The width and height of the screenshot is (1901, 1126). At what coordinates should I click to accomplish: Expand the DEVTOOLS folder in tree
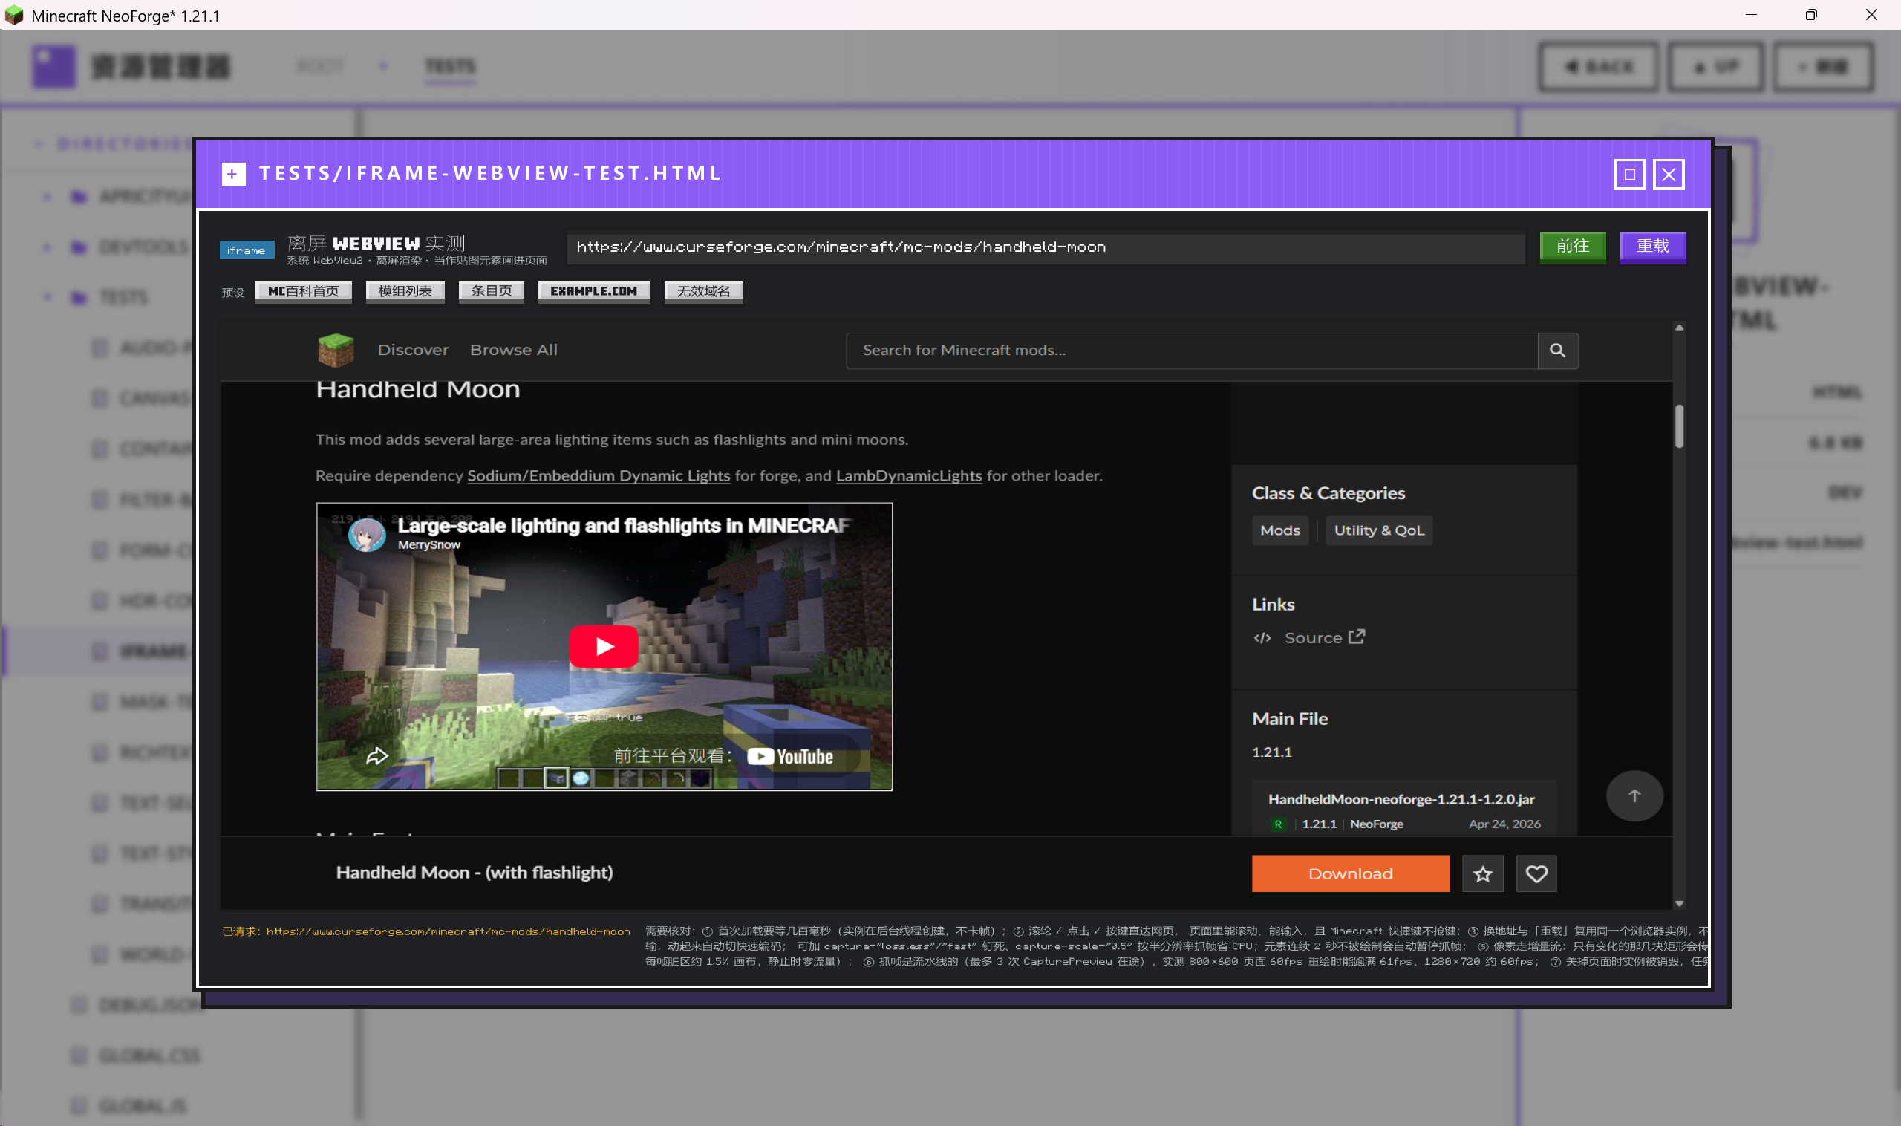pyautogui.click(x=47, y=247)
